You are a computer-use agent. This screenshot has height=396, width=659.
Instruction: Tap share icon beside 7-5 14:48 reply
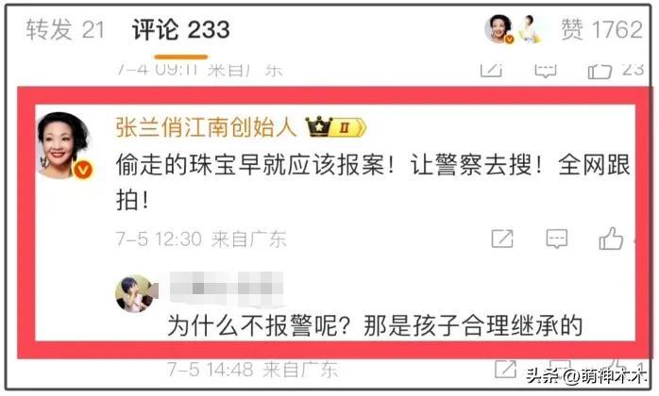(x=505, y=369)
